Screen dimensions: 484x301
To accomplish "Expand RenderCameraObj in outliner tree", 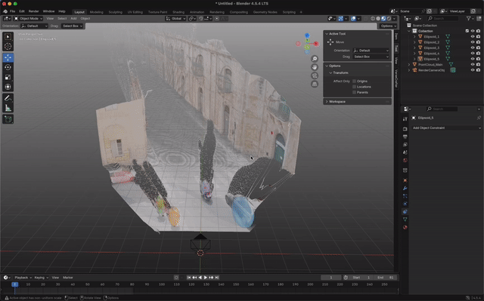I will click(409, 70).
